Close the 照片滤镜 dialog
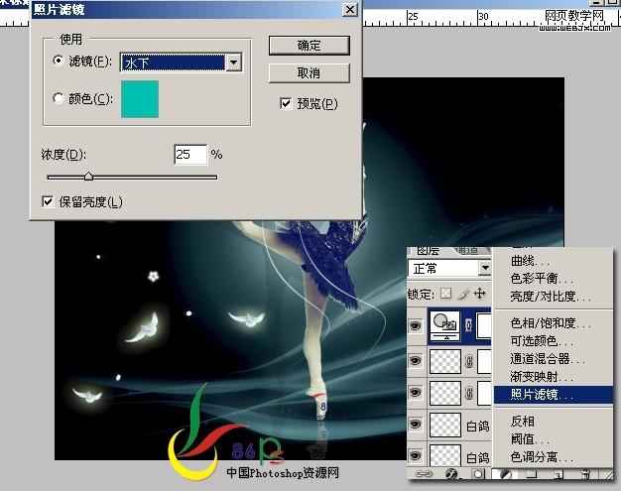621x491 pixels. (350, 9)
